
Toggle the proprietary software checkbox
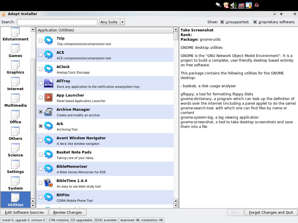click(x=255, y=22)
